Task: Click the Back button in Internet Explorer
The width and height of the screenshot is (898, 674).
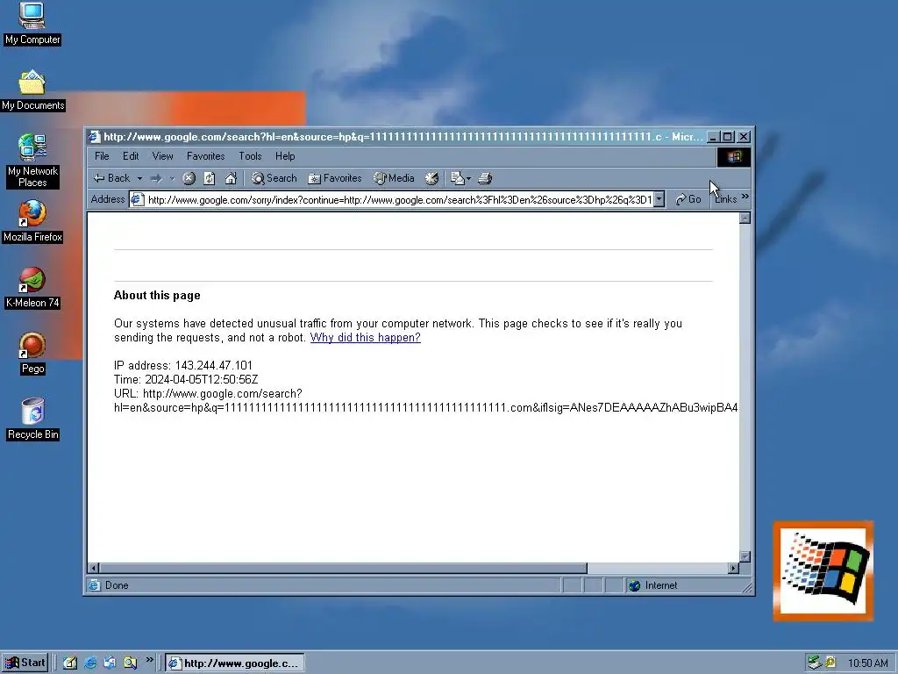Action: coord(111,178)
